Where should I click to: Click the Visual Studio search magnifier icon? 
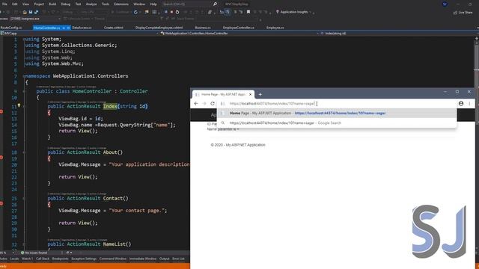point(215,4)
